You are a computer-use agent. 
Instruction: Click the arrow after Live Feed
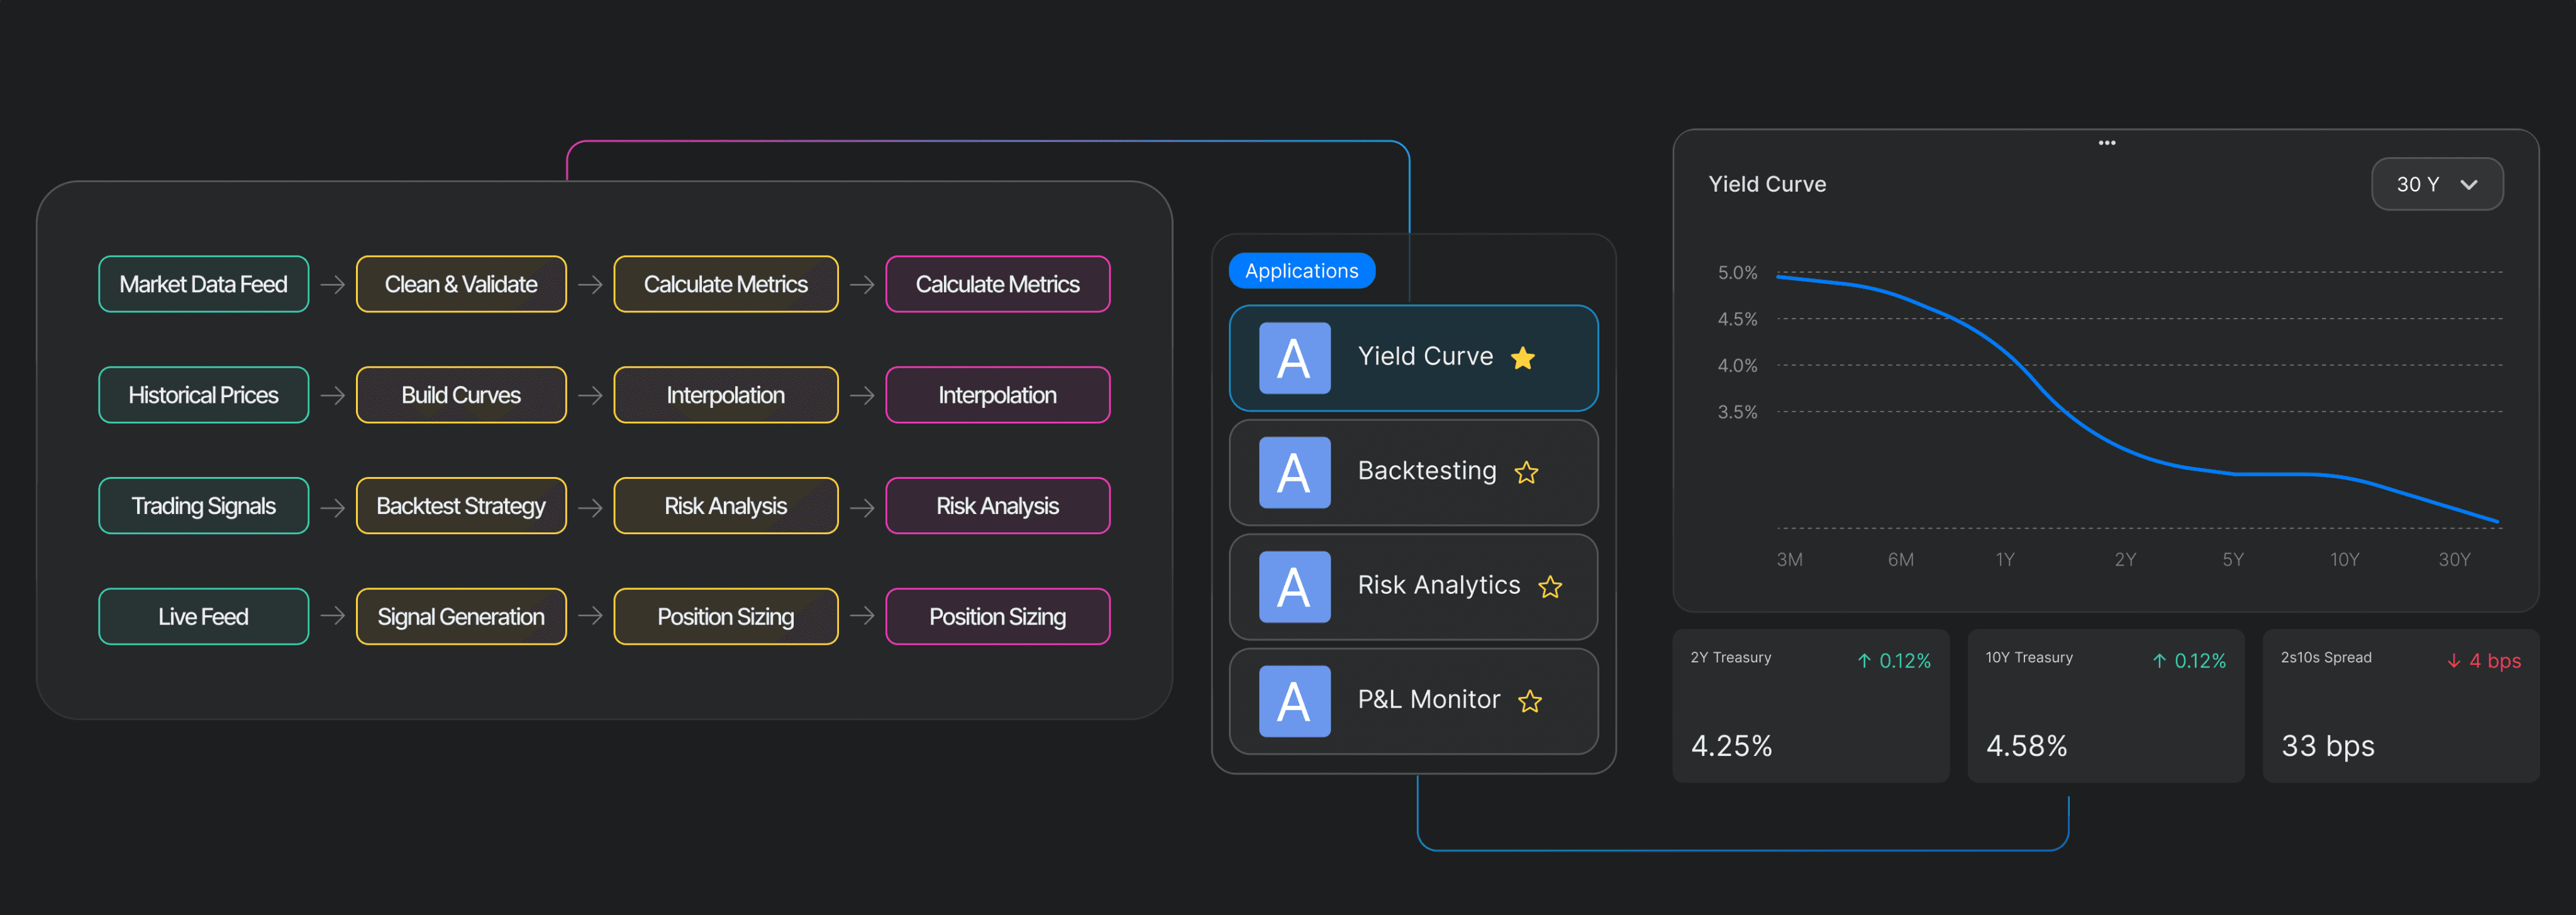click(x=333, y=616)
